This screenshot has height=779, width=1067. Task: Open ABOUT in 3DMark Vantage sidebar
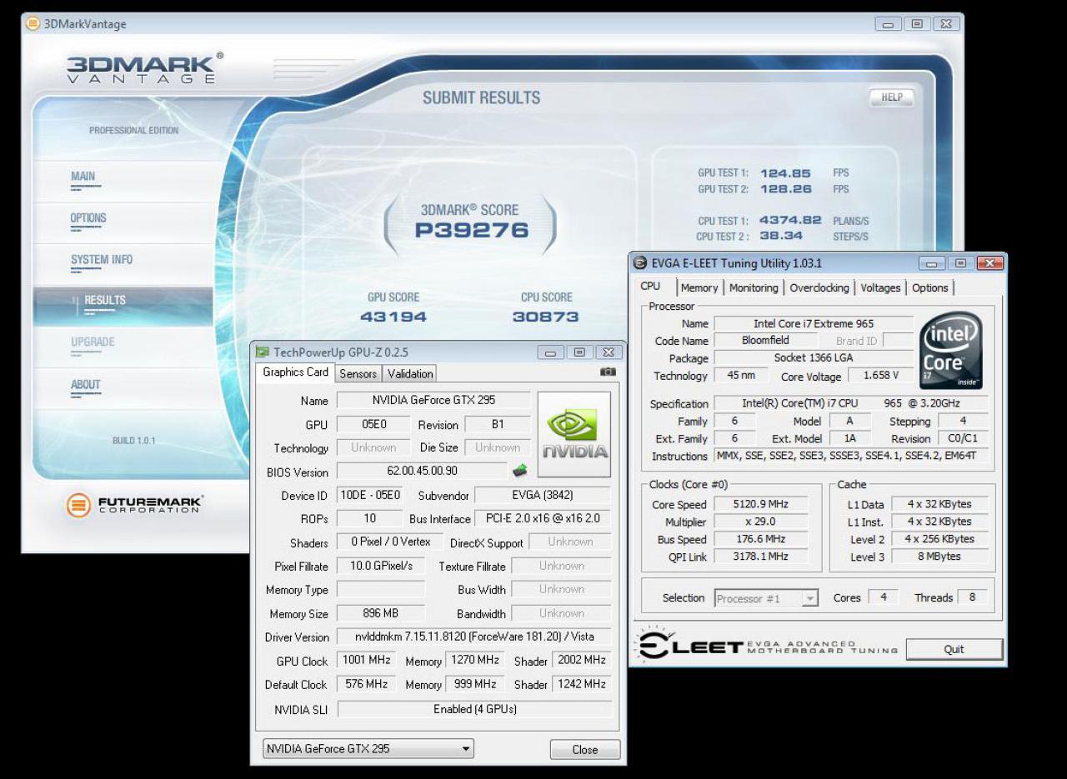pos(86,385)
